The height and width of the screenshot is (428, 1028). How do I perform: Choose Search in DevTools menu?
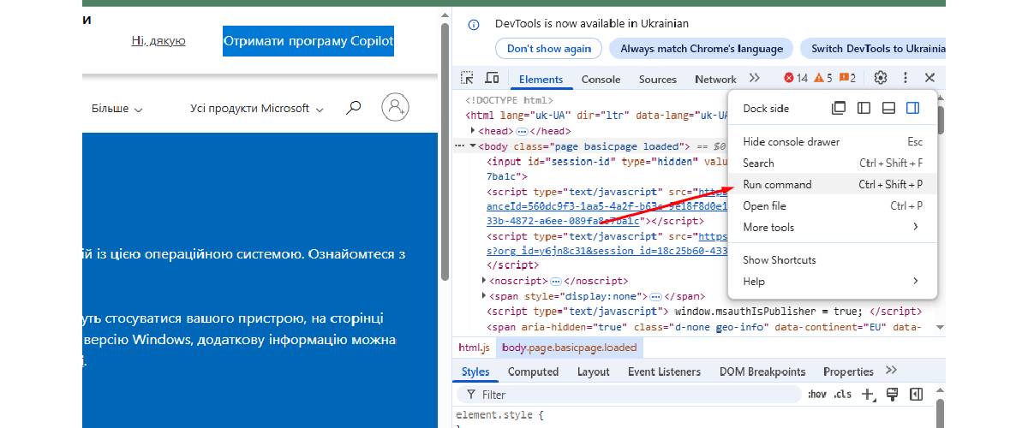(x=833, y=163)
